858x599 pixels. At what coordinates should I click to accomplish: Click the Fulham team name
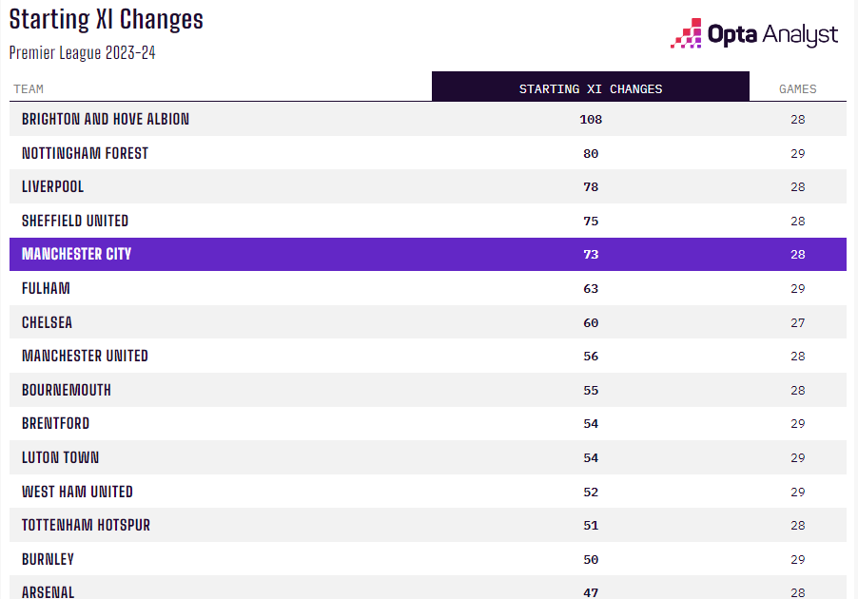[46, 288]
